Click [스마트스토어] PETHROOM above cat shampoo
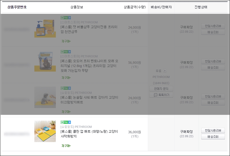230x156 pixels. 79,22
